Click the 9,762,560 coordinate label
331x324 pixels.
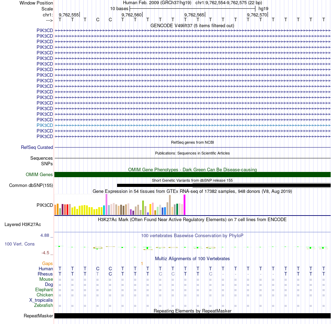131,15
